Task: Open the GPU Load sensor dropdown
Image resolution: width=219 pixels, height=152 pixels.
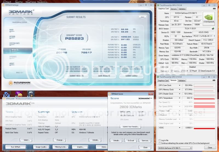Action: pyautogui.click(x=180, y=115)
